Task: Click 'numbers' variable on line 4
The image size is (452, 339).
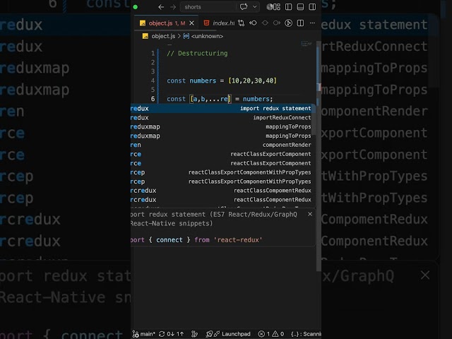Action: tap(203, 81)
